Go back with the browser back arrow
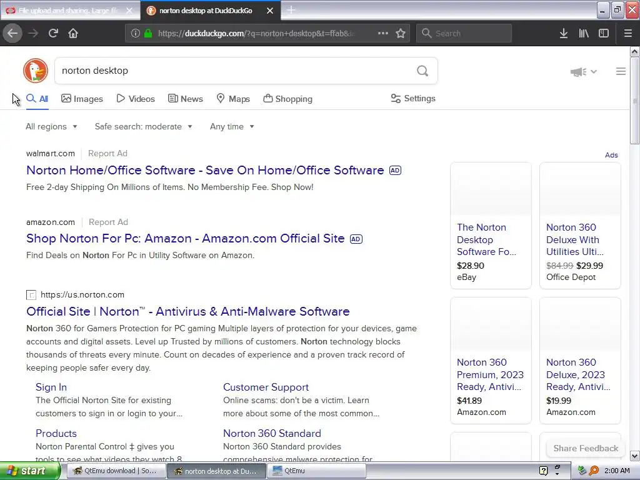Image resolution: width=640 pixels, height=480 pixels. [12, 33]
